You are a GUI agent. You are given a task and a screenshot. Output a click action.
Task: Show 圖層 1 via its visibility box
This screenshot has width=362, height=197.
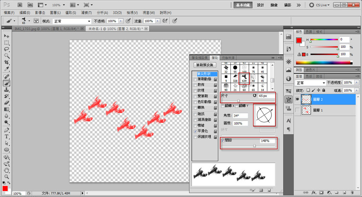click(297, 110)
